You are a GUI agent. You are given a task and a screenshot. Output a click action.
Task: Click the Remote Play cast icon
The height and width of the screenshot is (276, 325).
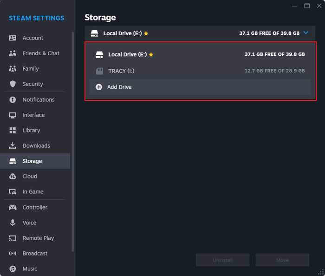pos(13,238)
